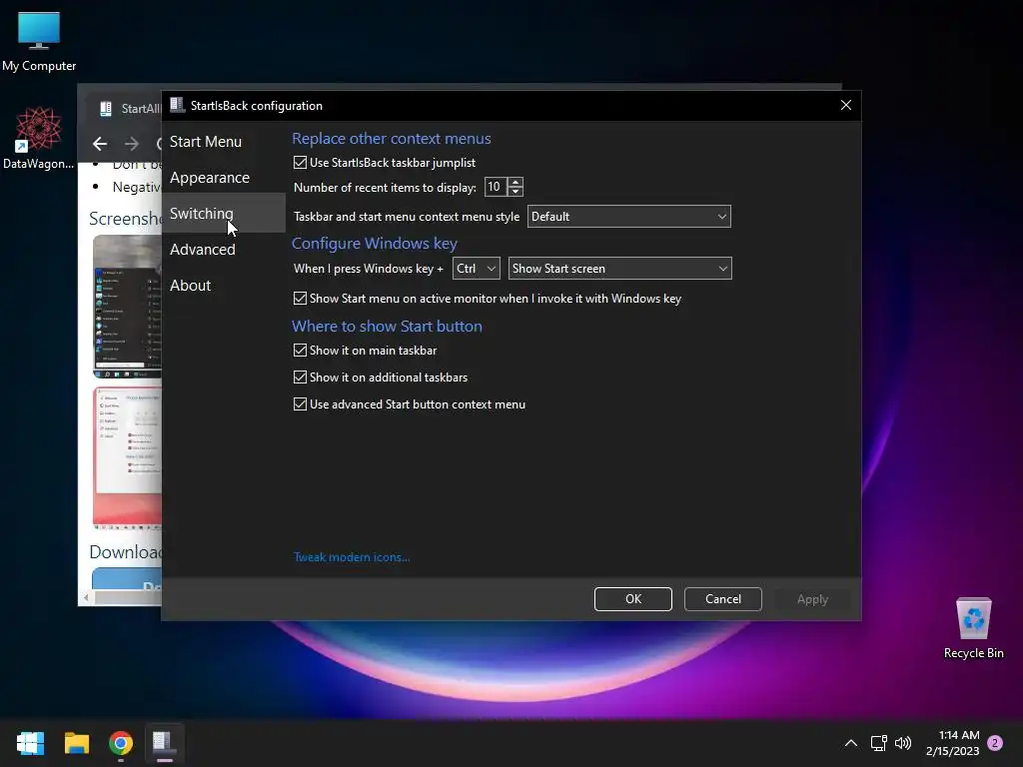The image size is (1023, 767).
Task: Click the OK button
Action: (x=632, y=599)
